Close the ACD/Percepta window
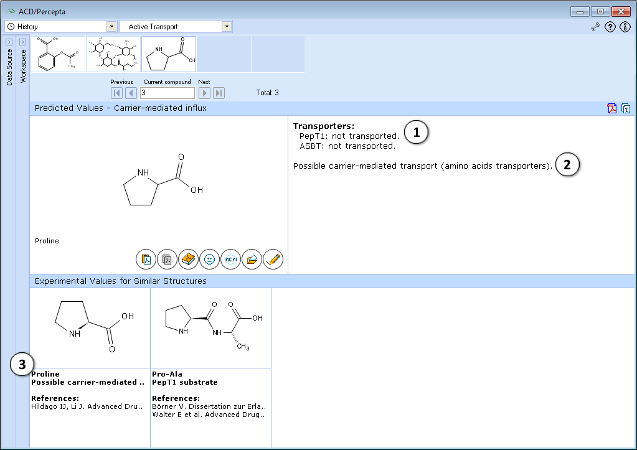The image size is (637, 450). (621, 12)
